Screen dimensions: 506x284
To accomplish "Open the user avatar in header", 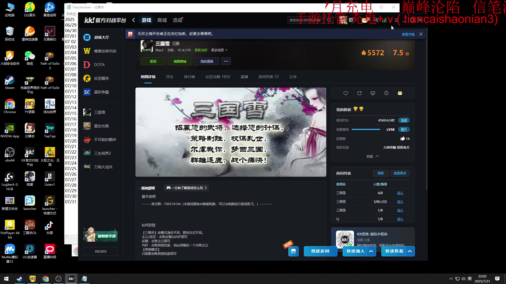I will tap(343, 20).
